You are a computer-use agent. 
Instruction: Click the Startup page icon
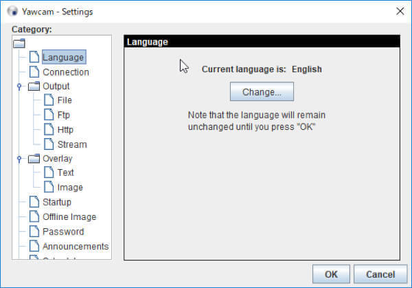[x=34, y=201]
